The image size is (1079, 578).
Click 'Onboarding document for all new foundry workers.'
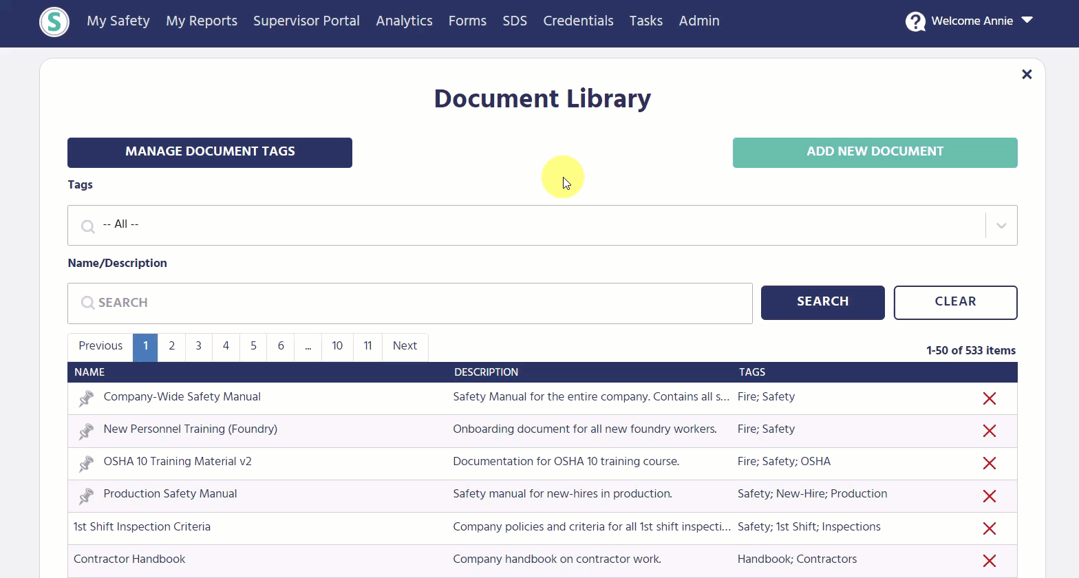(x=585, y=429)
